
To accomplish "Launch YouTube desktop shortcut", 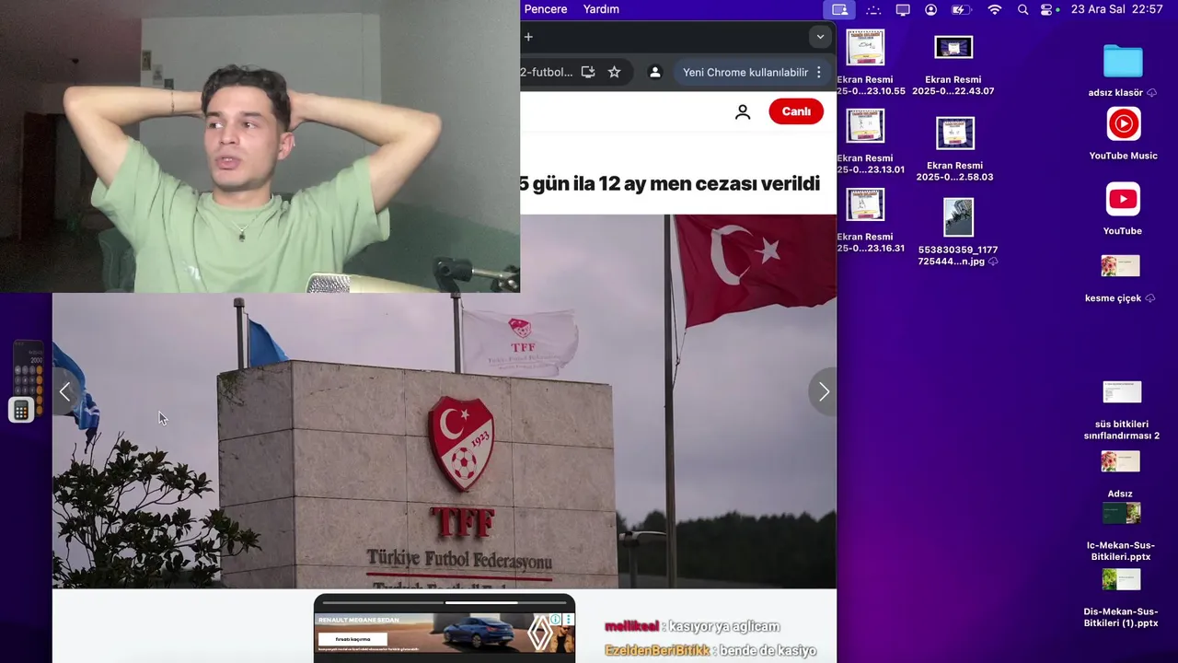I will tap(1123, 199).
